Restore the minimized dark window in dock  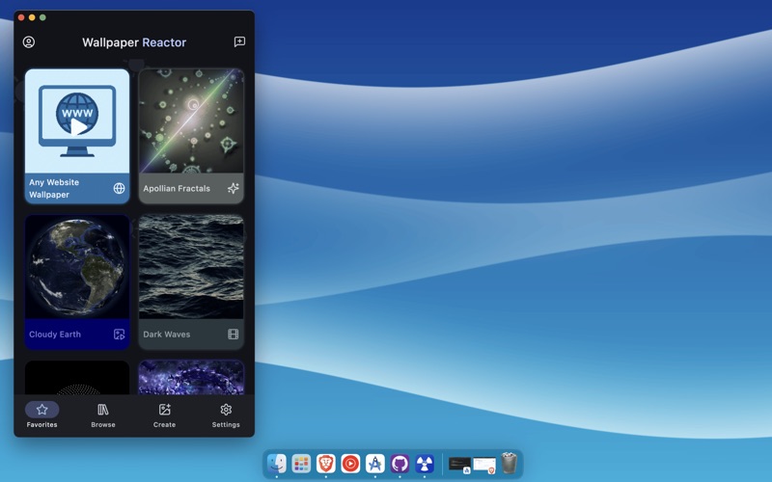click(x=460, y=465)
